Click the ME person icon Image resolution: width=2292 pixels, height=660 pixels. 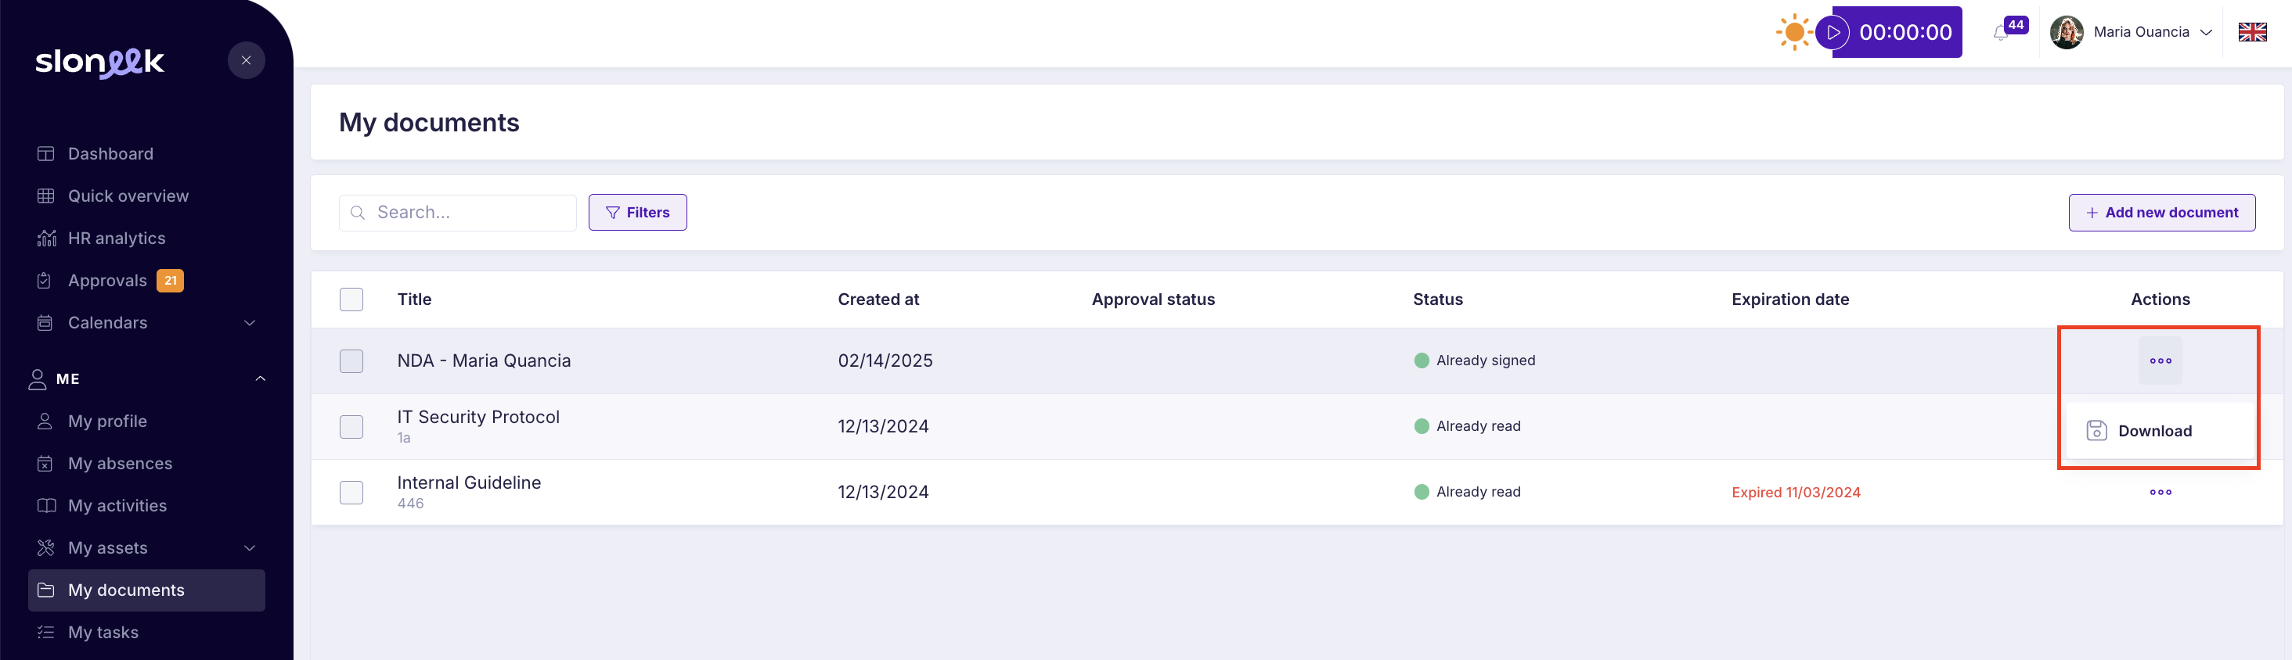pos(38,379)
